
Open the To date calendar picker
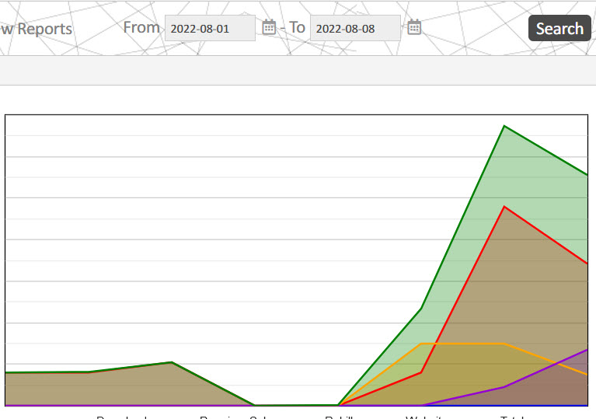tap(414, 28)
